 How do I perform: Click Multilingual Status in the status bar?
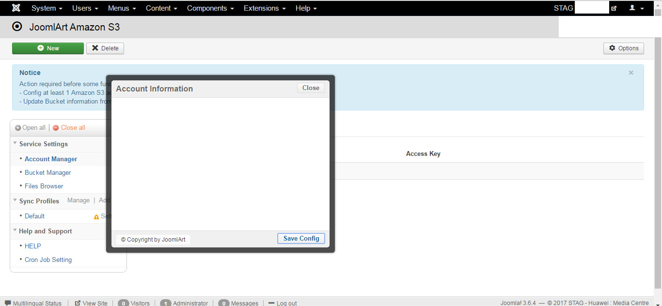[33, 303]
